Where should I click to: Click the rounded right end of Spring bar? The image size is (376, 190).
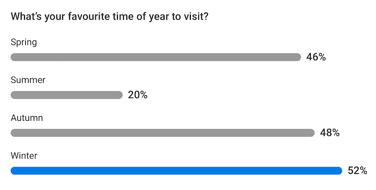click(298, 57)
